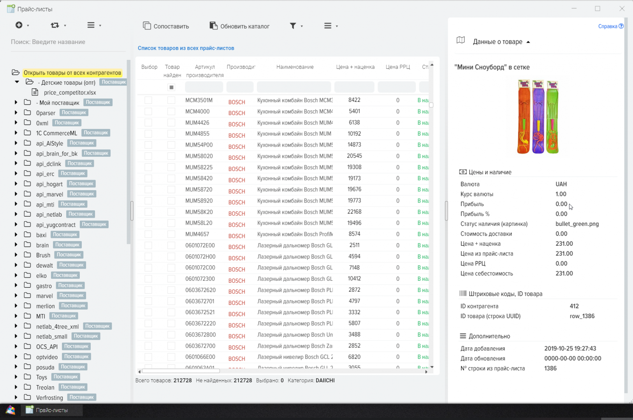633x420 pixels.
Task: Collapse the Детские товары (опт) folder
Action: pyautogui.click(x=17, y=82)
